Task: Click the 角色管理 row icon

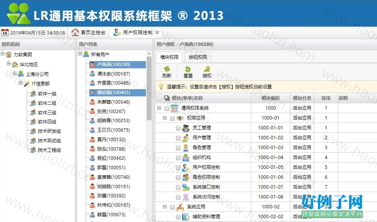Action: [185, 148]
